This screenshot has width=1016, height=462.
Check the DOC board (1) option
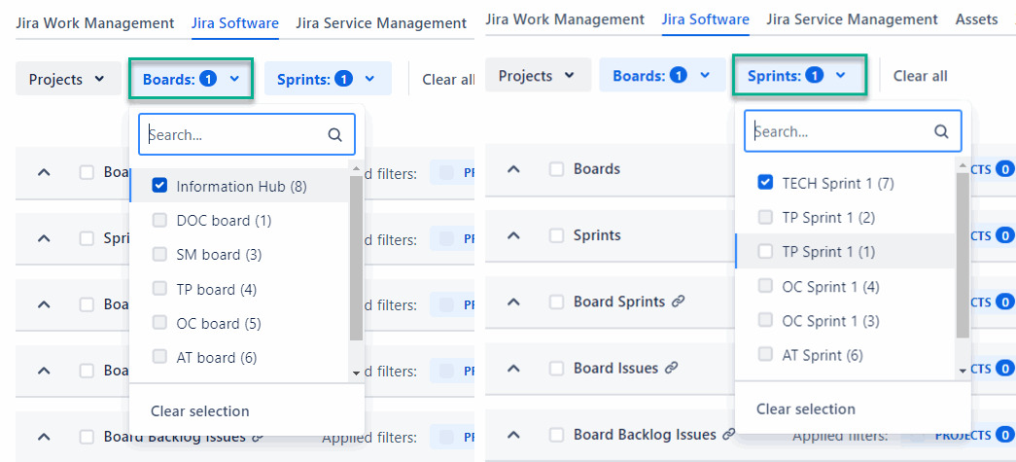pyautogui.click(x=159, y=221)
